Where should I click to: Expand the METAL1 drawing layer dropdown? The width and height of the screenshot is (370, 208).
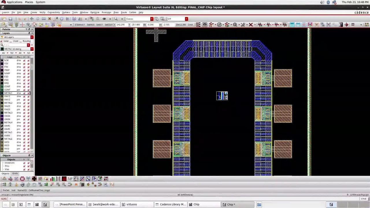(32, 49)
